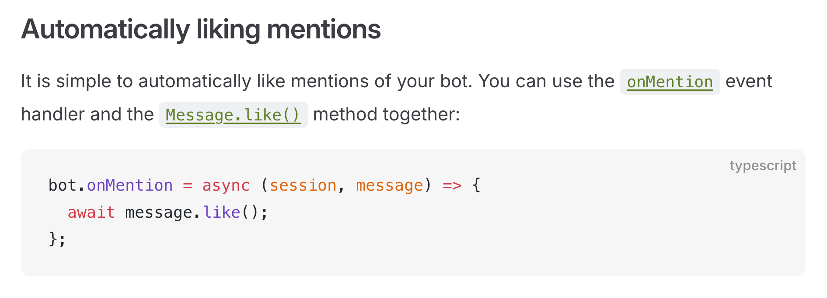This screenshot has width=827, height=298.
Task: Click the word "event" after the onMention link
Action: click(x=749, y=82)
